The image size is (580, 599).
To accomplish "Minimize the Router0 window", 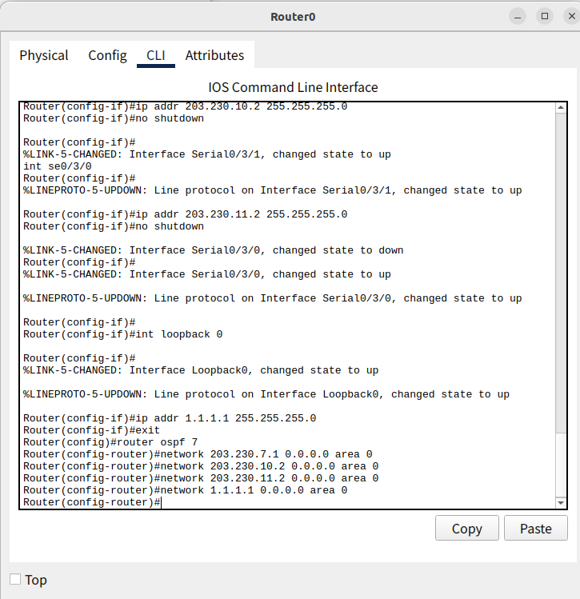I will [518, 17].
